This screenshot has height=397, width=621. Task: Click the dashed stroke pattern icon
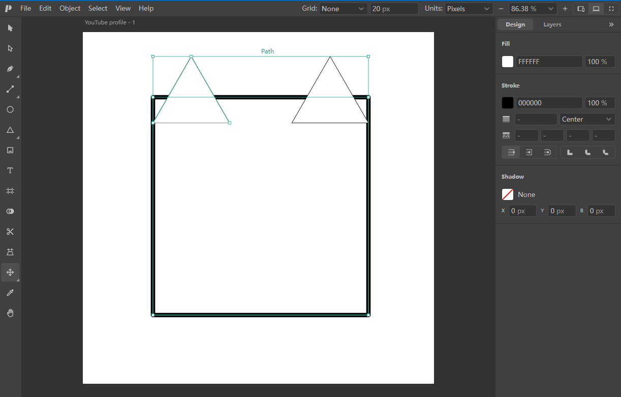(x=506, y=135)
